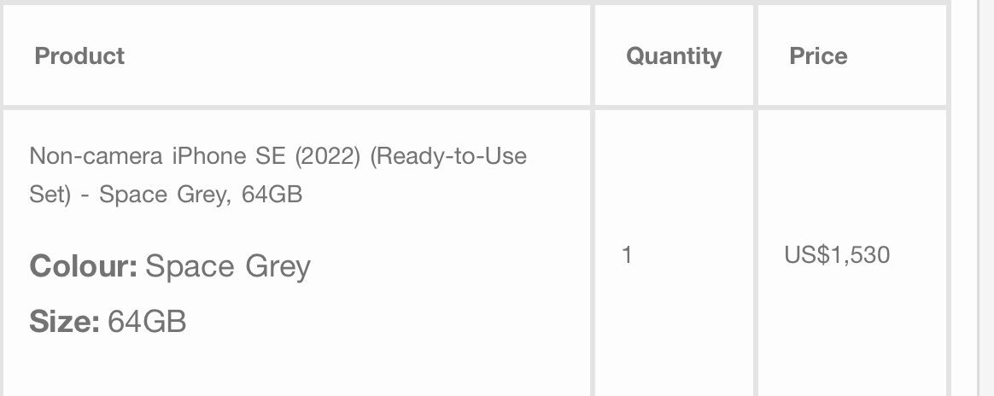Click the Use word ending first title line
This screenshot has height=396, width=994.
click(506, 156)
